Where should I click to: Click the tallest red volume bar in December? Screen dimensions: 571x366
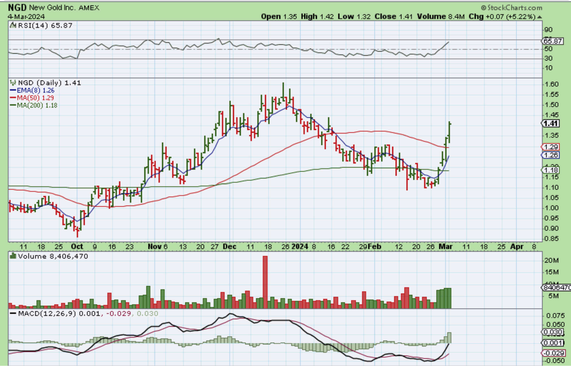(x=265, y=282)
